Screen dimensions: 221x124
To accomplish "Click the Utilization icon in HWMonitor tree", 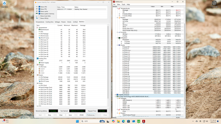I will click(x=119, y=38).
